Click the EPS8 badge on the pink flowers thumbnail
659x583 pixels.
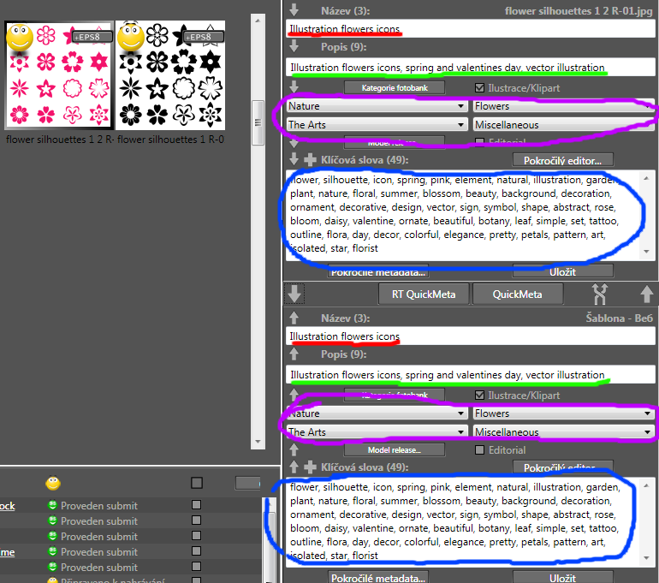[92, 37]
